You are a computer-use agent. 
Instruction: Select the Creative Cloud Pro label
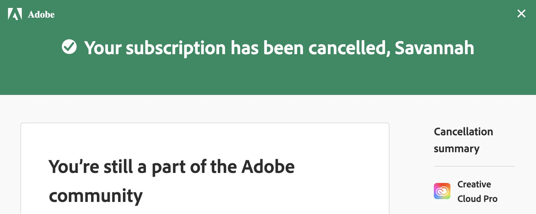click(x=477, y=192)
